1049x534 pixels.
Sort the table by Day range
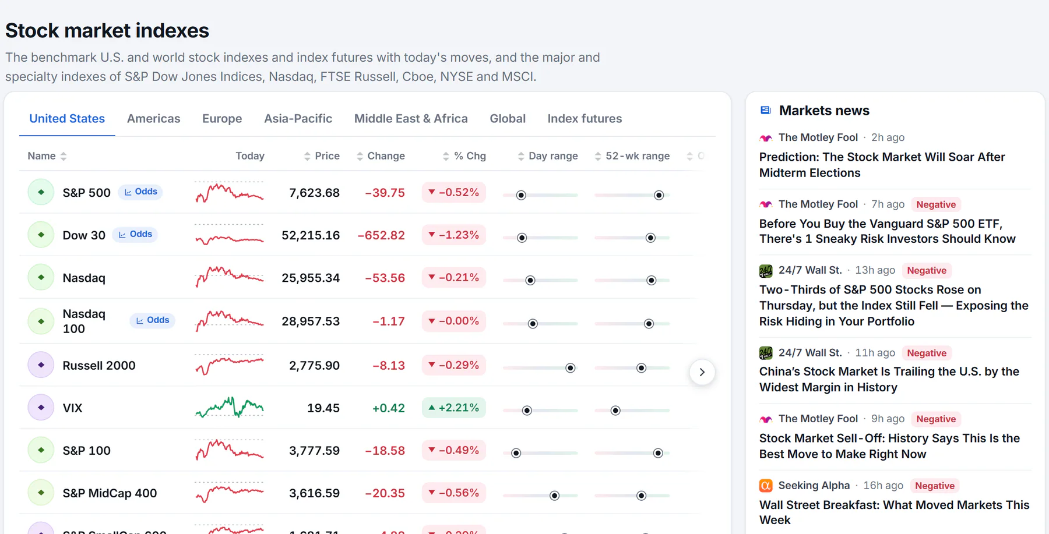pos(548,156)
